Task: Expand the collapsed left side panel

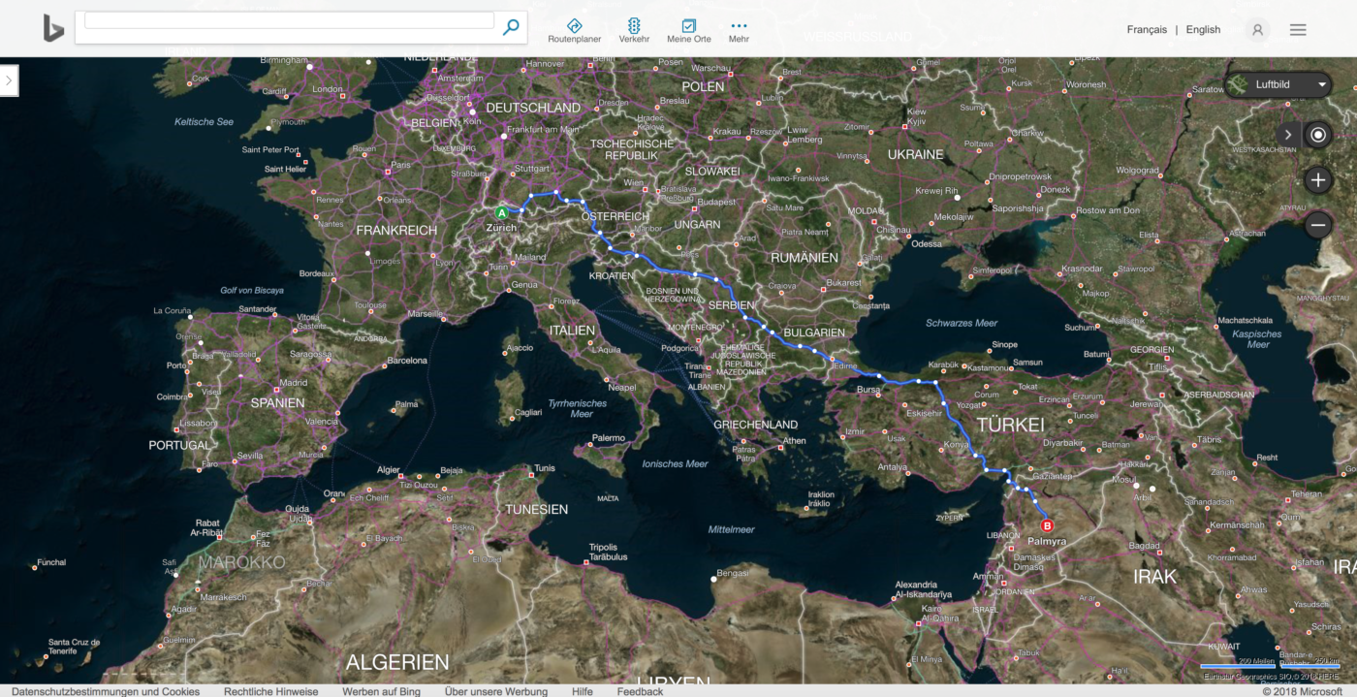Action: point(9,80)
